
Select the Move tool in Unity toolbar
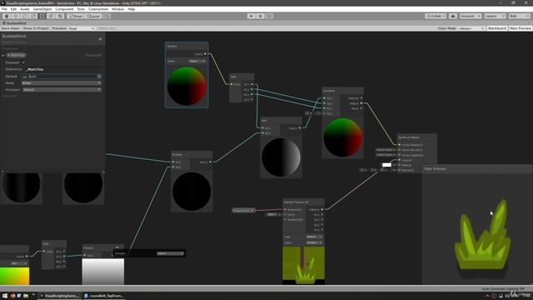point(15,16)
